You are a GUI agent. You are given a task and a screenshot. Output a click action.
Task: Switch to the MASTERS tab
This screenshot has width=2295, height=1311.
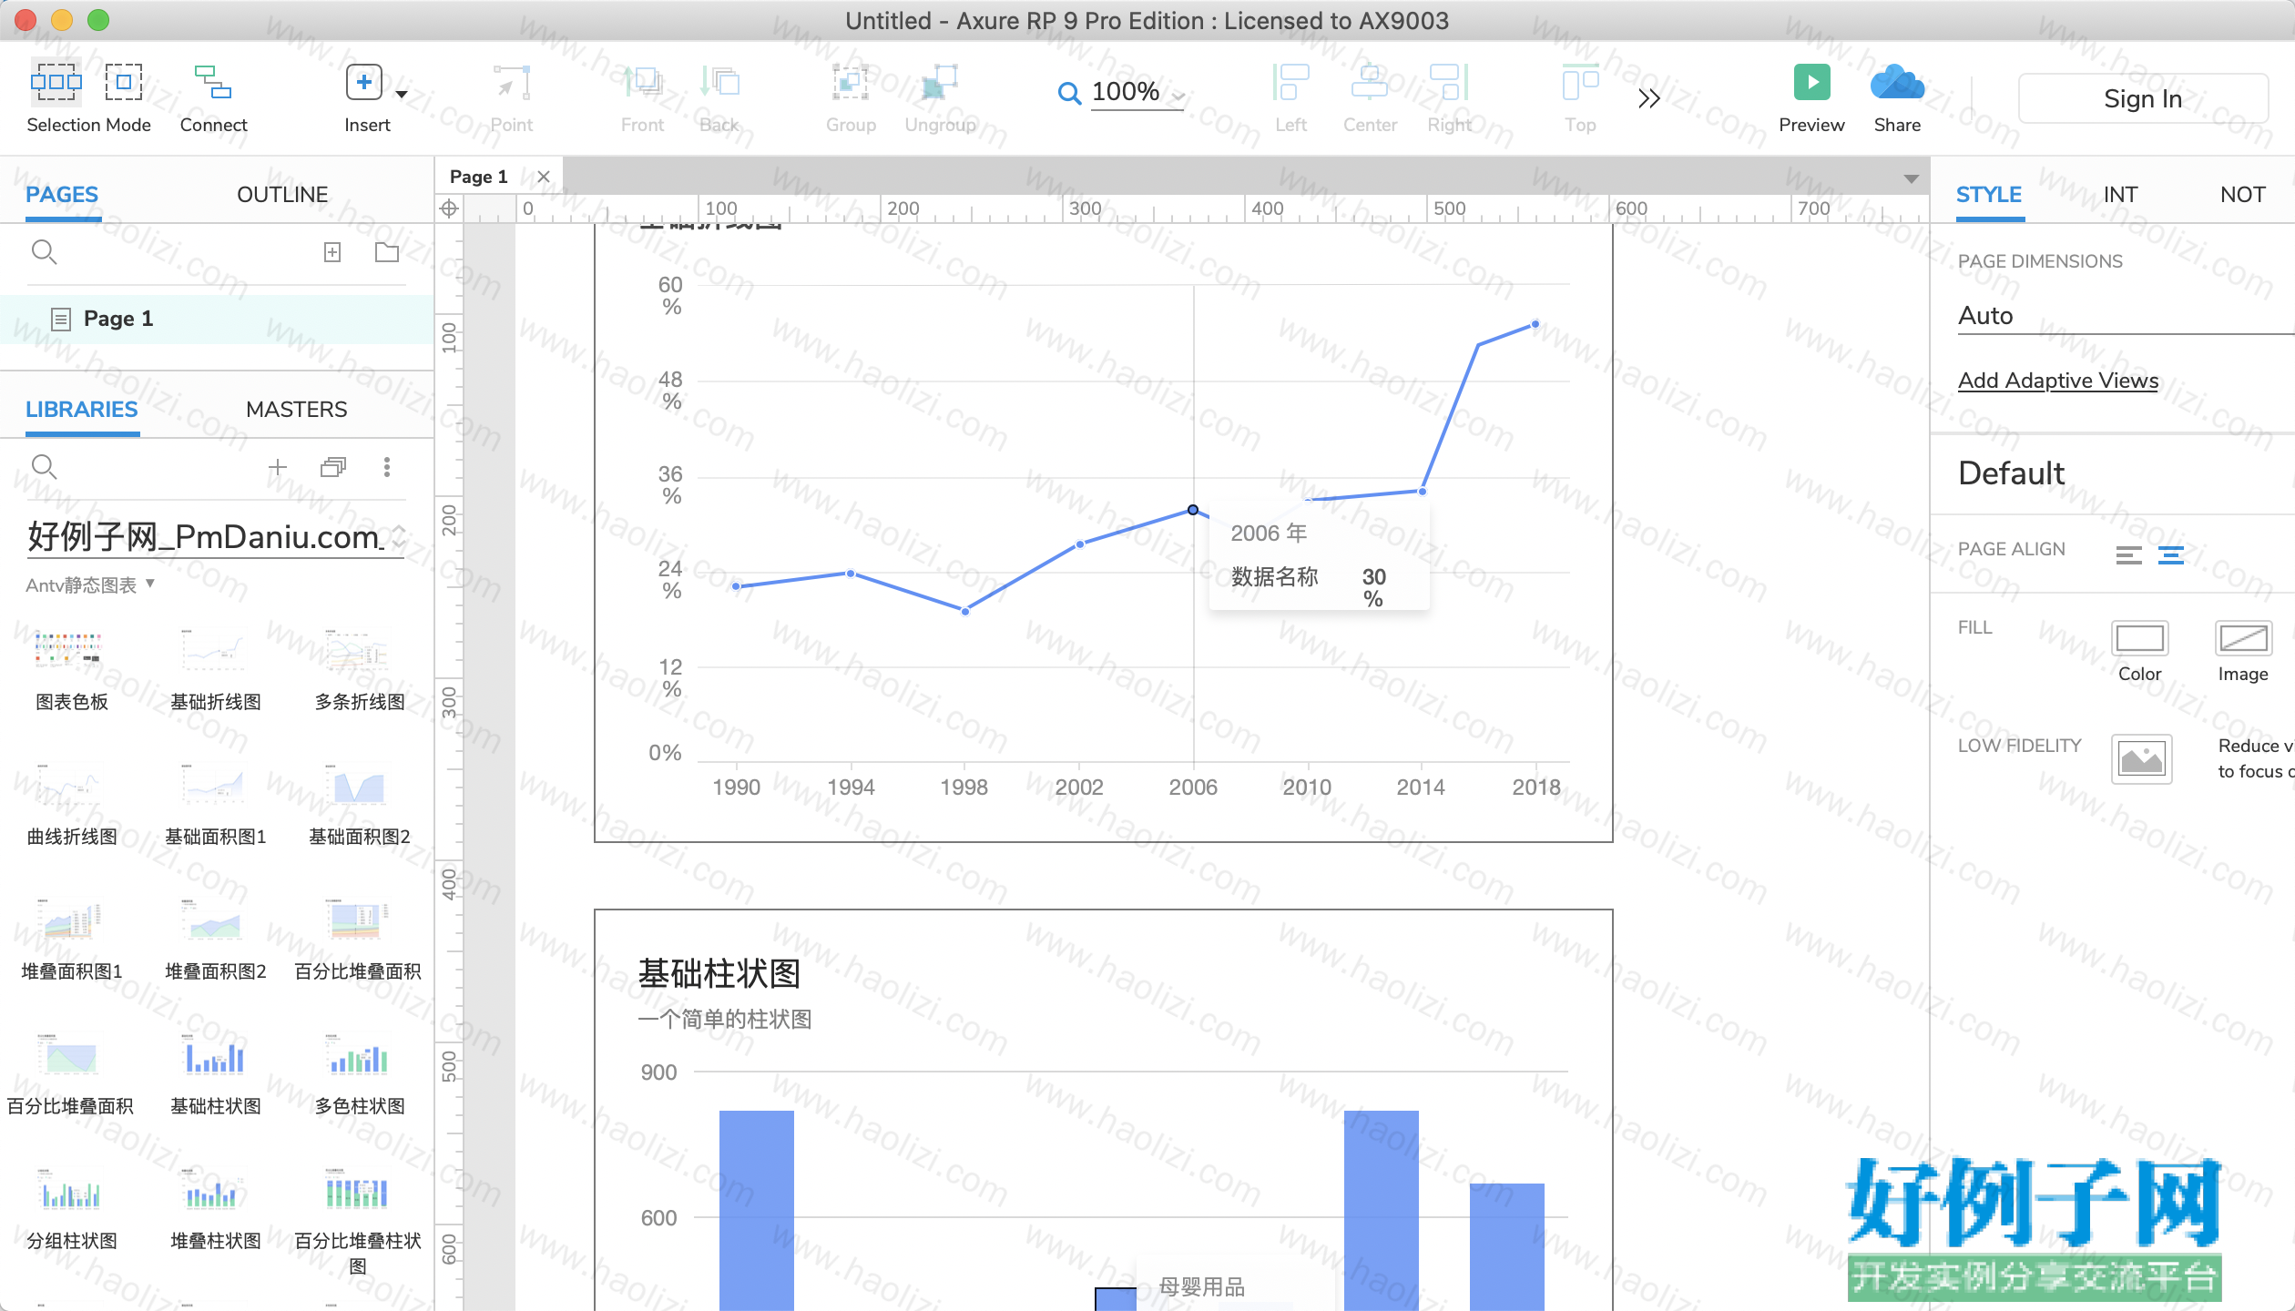[x=297, y=409]
